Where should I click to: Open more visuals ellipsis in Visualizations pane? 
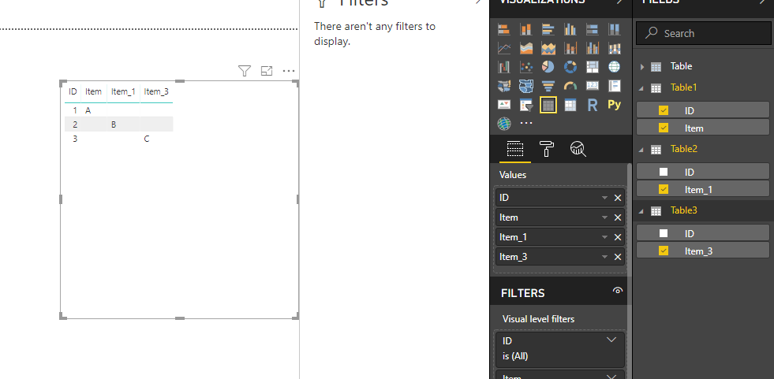(526, 123)
